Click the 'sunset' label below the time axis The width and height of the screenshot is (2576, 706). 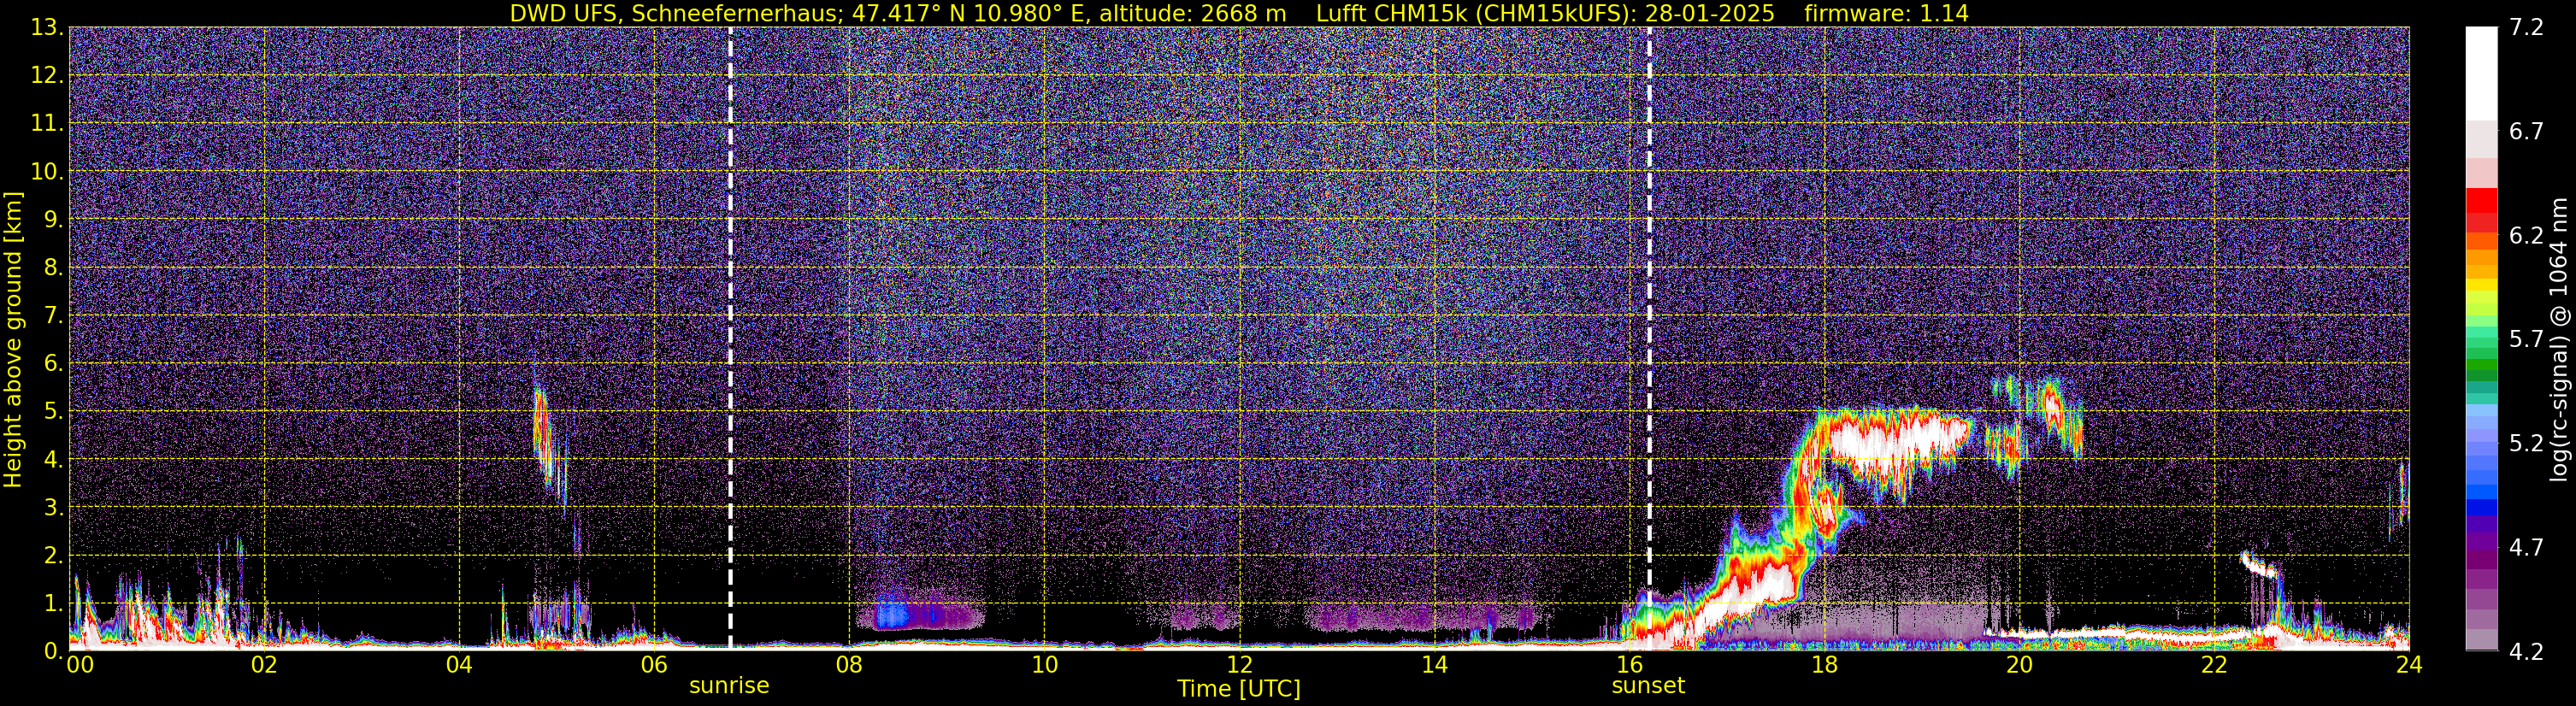pyautogui.click(x=1648, y=686)
